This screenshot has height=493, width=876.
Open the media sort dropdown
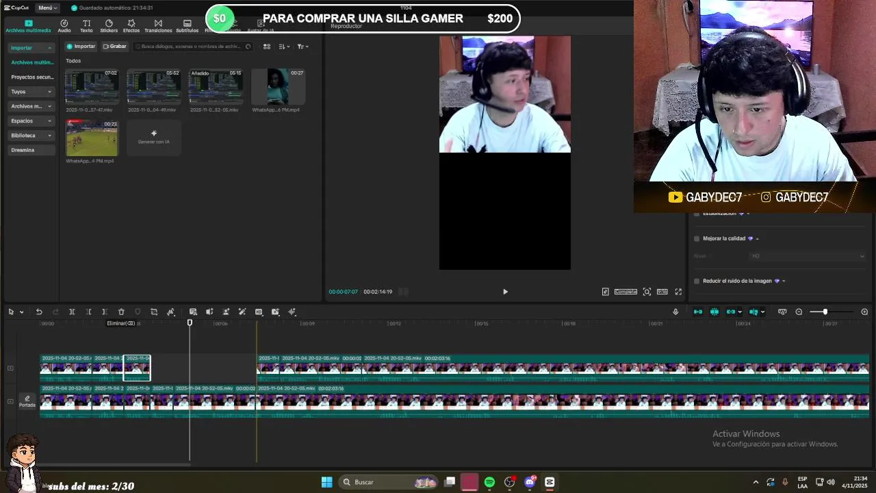(x=284, y=47)
